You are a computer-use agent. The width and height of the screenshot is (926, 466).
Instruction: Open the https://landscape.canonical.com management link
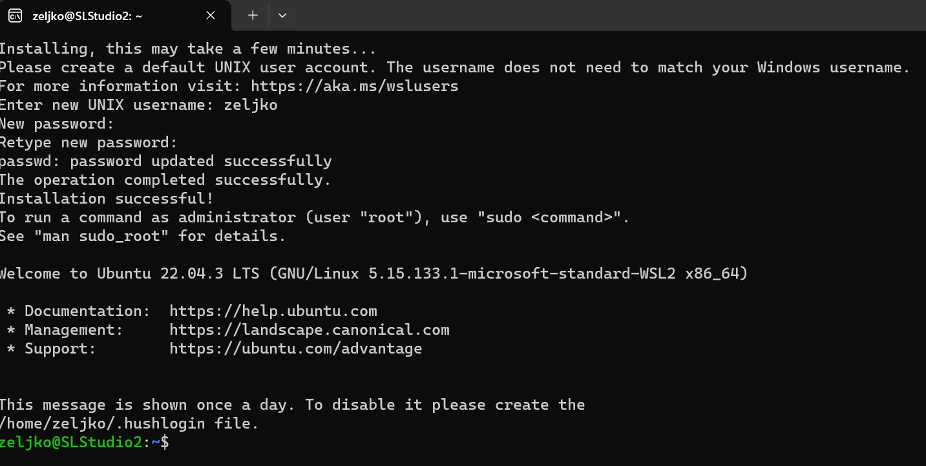(x=310, y=330)
